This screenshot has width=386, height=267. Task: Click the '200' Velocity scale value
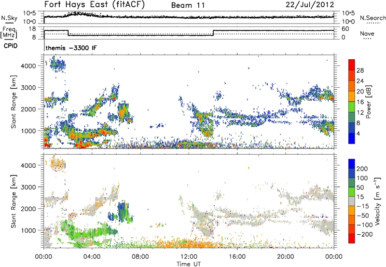coord(362,169)
